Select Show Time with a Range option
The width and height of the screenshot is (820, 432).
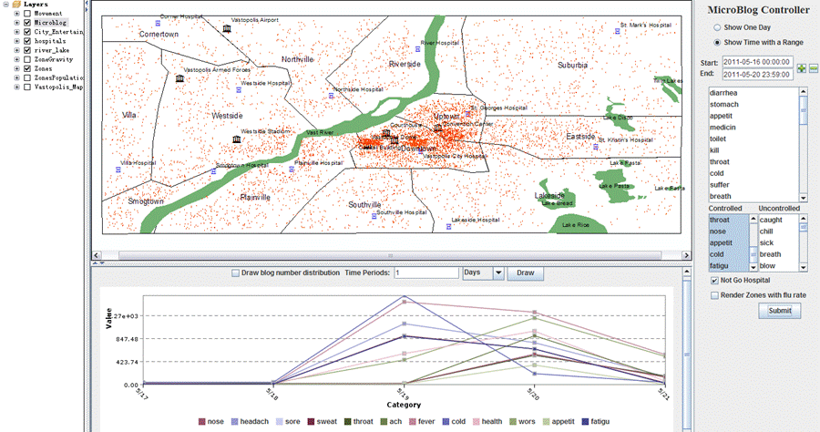717,42
